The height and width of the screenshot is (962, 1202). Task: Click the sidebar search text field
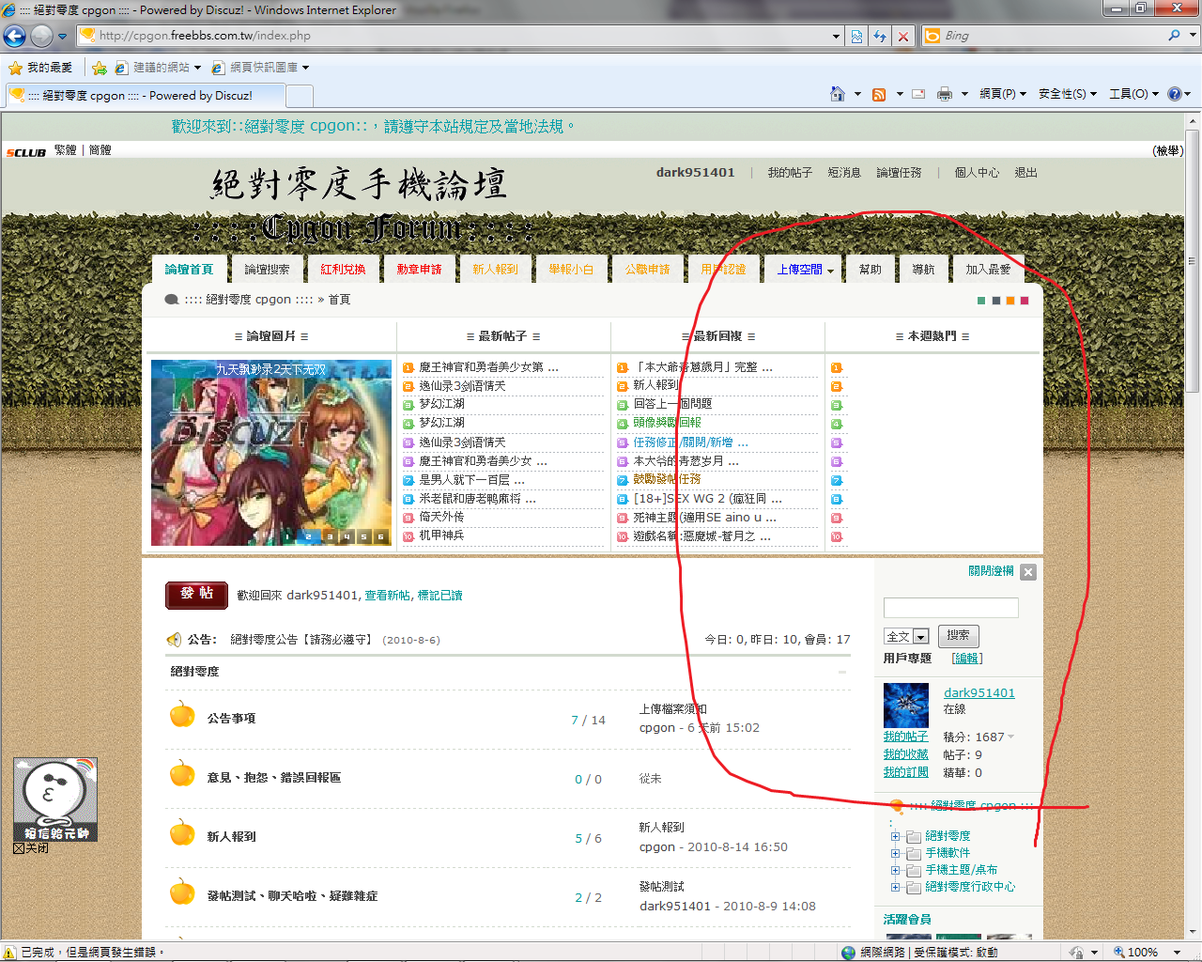(x=950, y=608)
